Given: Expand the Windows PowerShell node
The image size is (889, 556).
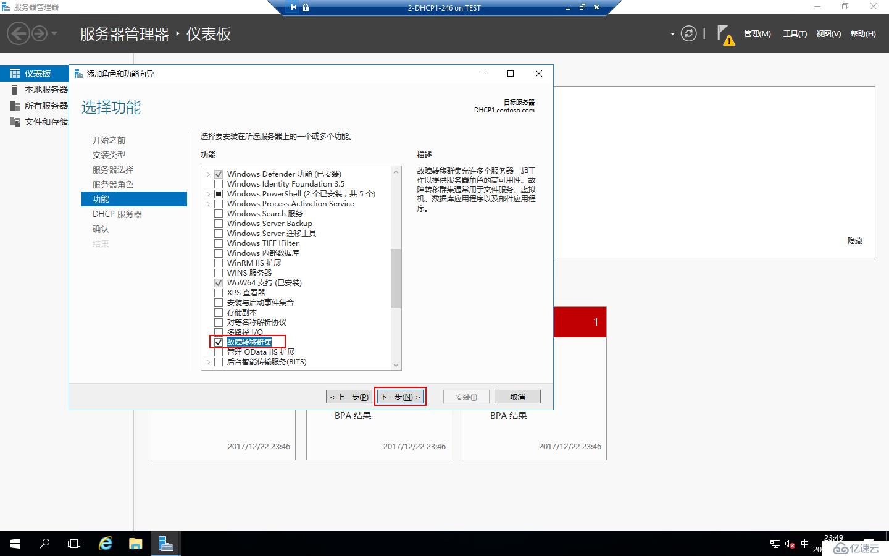Looking at the screenshot, I should click(x=208, y=194).
